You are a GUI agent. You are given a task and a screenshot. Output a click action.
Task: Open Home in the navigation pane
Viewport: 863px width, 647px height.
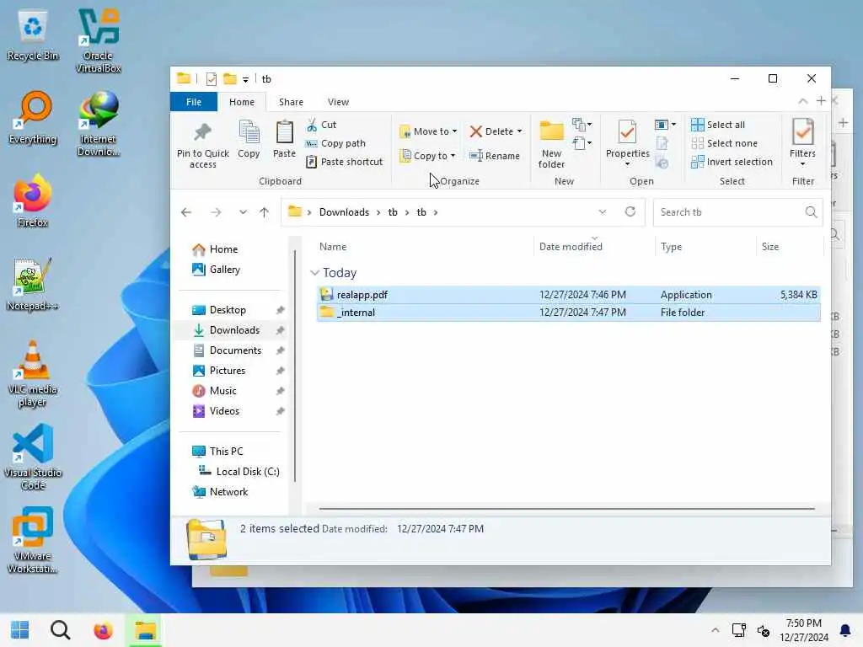click(x=215, y=249)
